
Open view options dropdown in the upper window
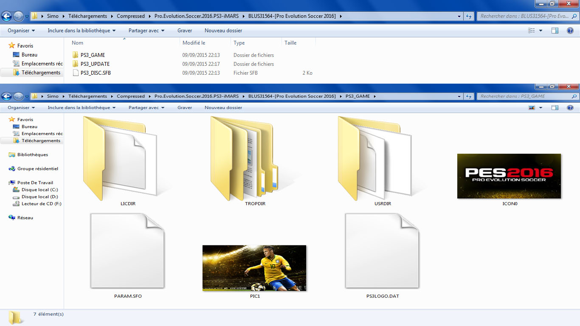pos(541,31)
